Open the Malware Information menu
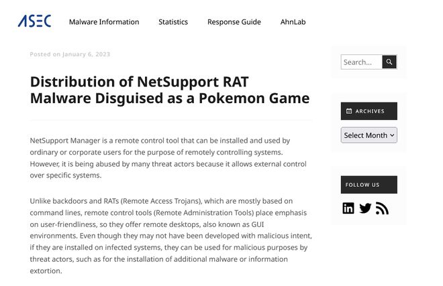The height and width of the screenshot is (286, 443). pyautogui.click(x=104, y=22)
